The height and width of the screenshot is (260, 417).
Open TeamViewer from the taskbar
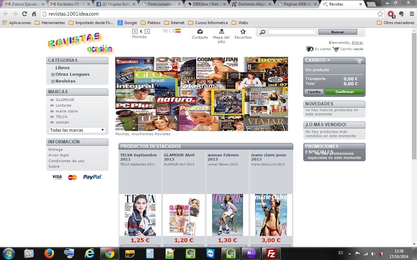(211, 253)
